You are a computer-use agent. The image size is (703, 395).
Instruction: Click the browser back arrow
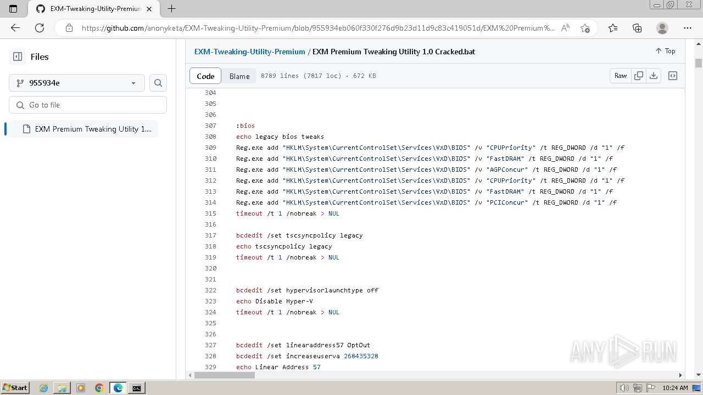(x=15, y=28)
